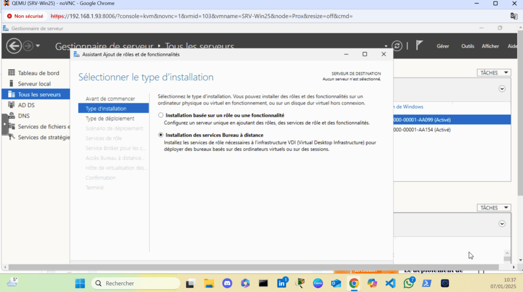The image size is (523, 292).
Task: Open File Explorer from the taskbar
Action: pyautogui.click(x=209, y=283)
